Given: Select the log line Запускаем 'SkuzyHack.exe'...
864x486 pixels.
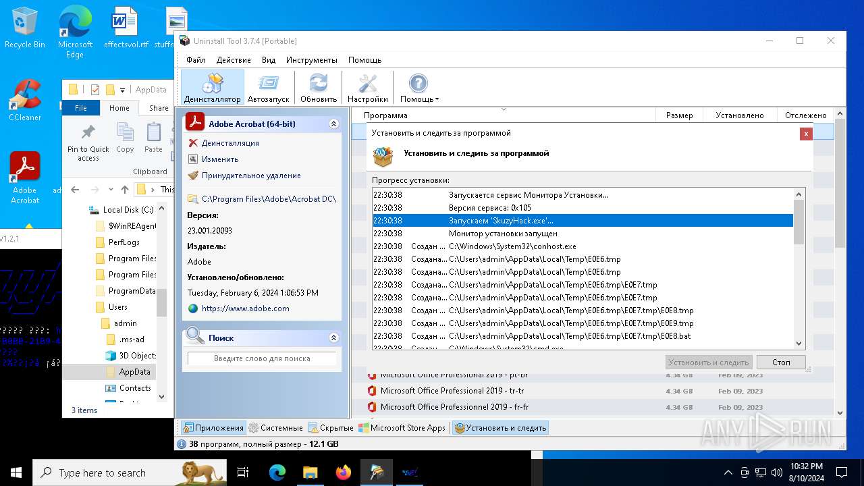Looking at the screenshot, I should point(583,221).
